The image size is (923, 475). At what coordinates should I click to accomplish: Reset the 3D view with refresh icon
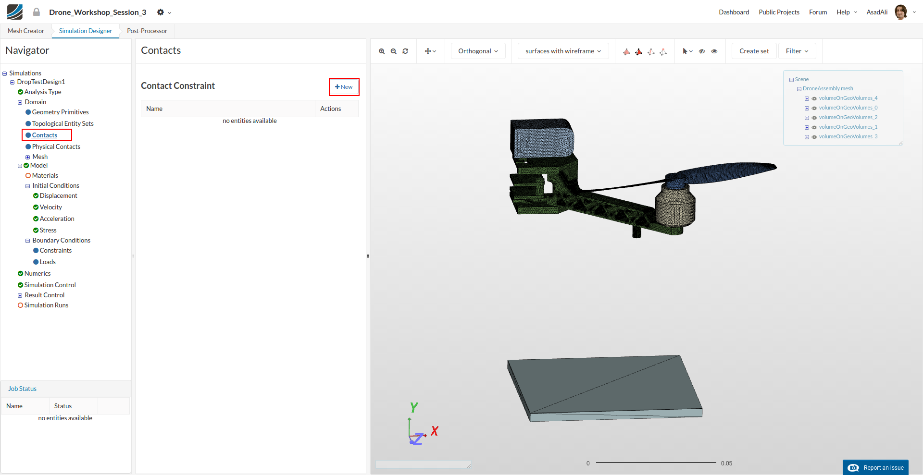[405, 51]
